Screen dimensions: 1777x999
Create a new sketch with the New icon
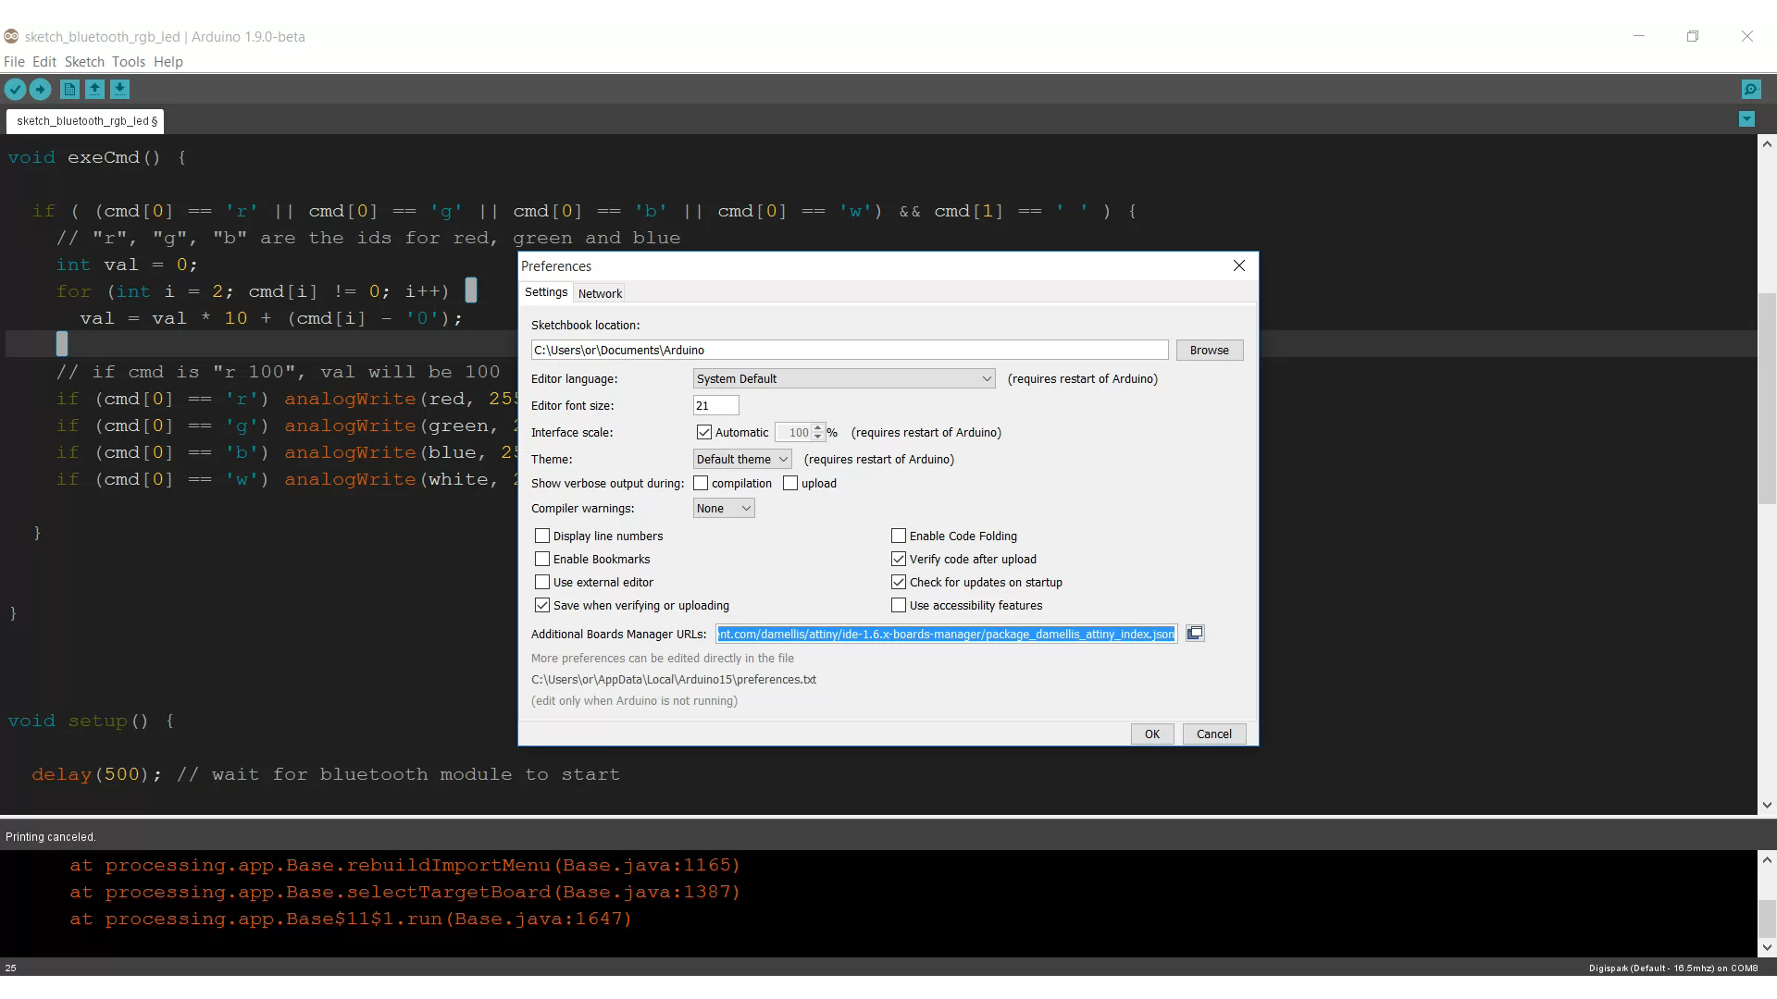(x=69, y=90)
